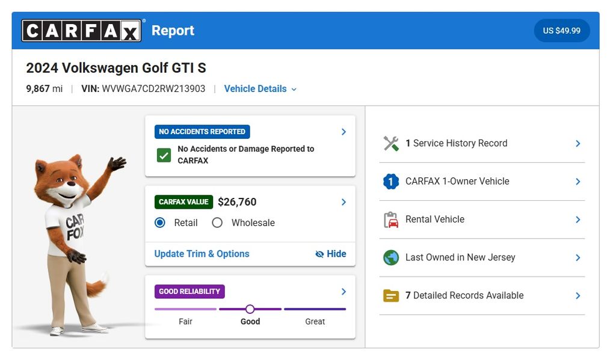Open Last Owned in New Jersey text

460,257
